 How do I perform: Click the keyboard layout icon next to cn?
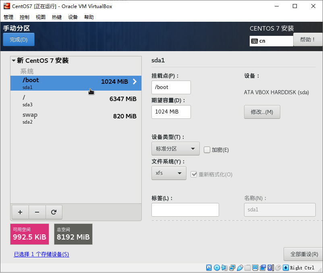click(255, 41)
